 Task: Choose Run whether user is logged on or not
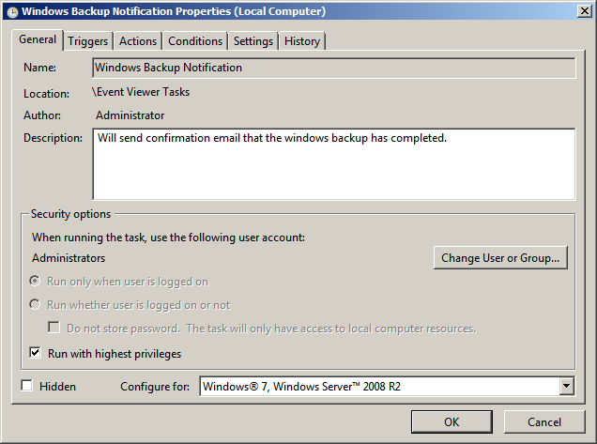coord(36,305)
